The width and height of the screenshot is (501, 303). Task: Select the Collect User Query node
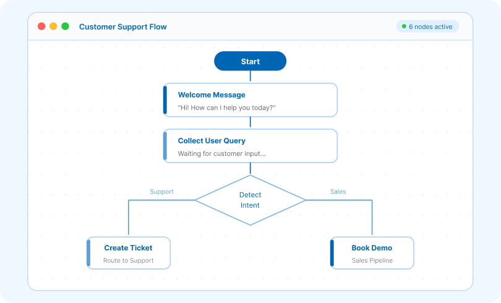[x=250, y=146]
